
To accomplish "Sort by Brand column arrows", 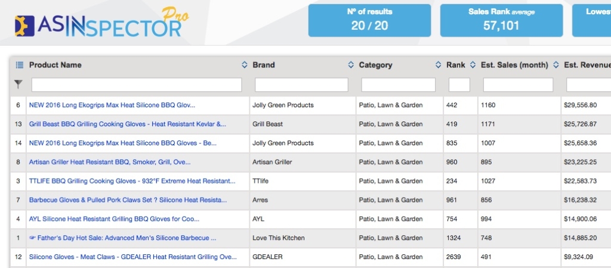I will point(350,65).
